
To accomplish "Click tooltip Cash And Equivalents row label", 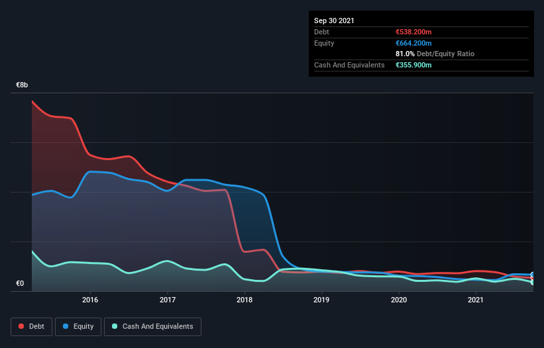I will [x=349, y=65].
